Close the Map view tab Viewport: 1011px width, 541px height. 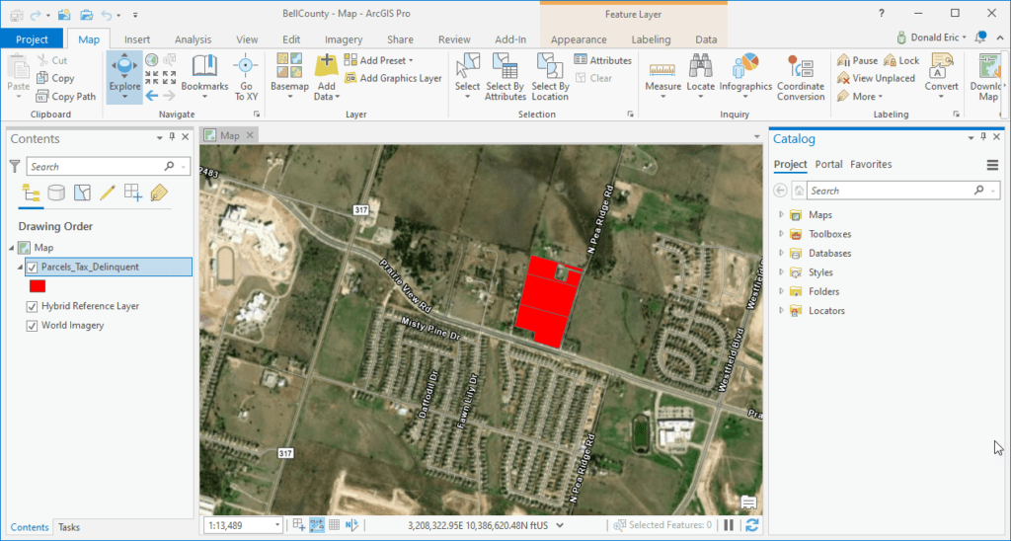(x=250, y=135)
